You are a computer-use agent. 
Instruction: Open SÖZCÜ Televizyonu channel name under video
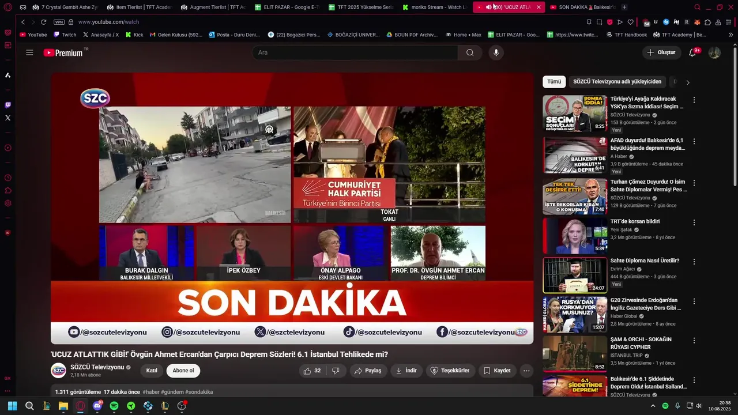97,367
